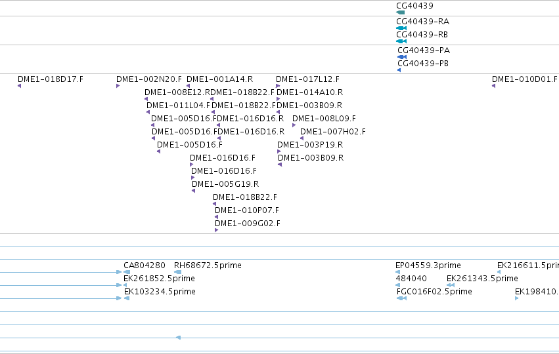Click the arrow glyph under DME1-018D17.F
This screenshot has height=354, width=559.
[19, 86]
